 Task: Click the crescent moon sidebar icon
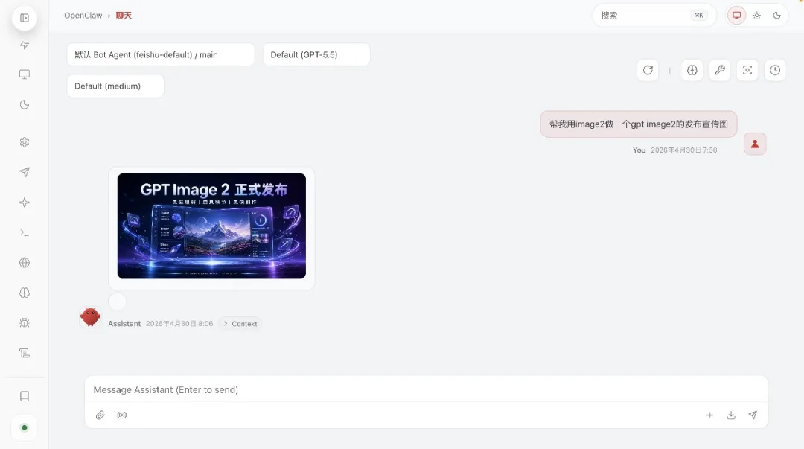(24, 105)
